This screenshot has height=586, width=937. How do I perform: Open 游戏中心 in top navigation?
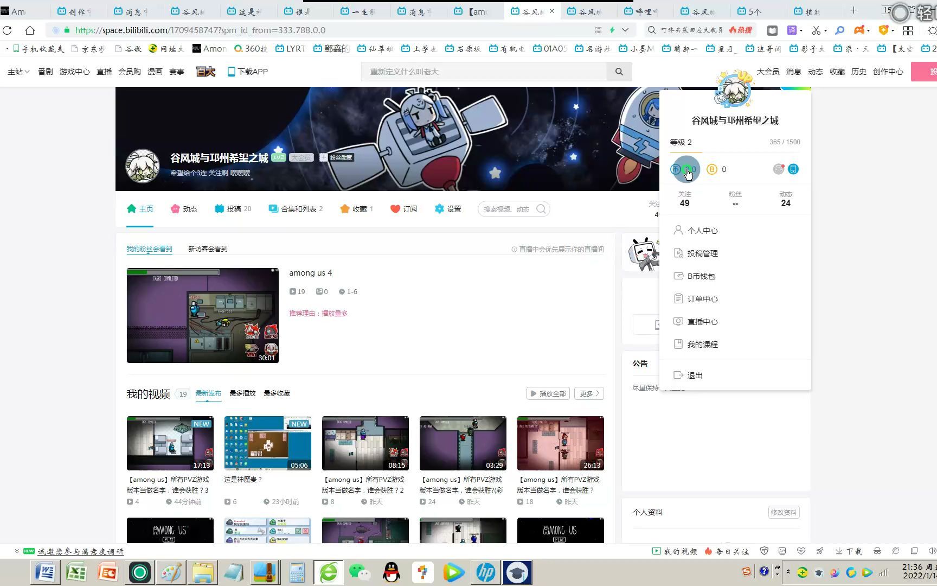click(75, 72)
